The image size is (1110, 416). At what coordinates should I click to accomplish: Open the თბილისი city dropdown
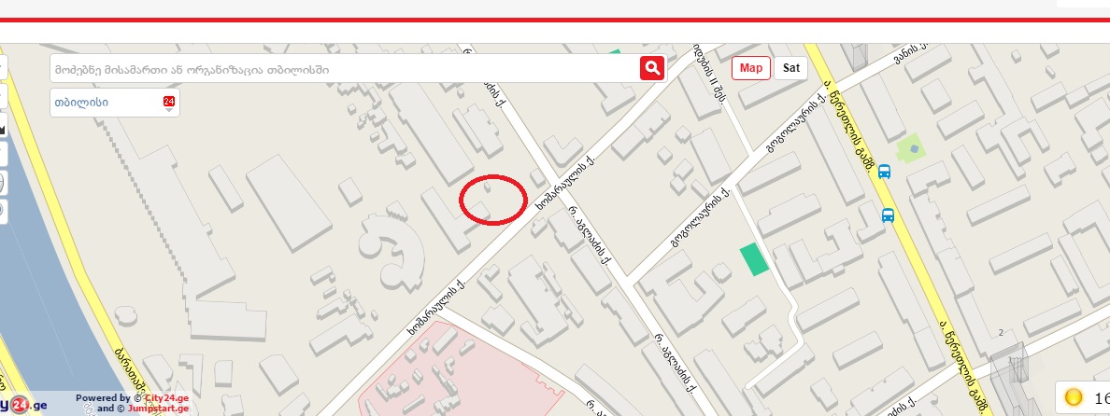115,103
